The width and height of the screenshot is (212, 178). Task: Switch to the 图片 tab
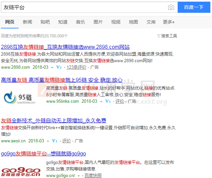pos(98,22)
